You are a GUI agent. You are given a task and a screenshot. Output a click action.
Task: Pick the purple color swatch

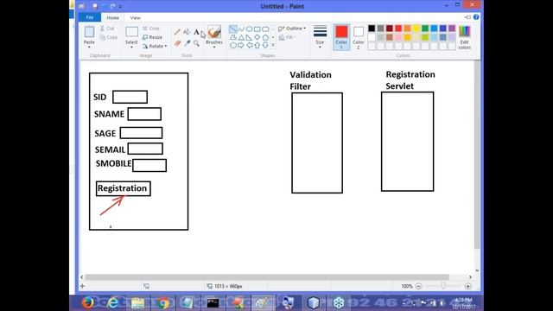pyautogui.click(x=452, y=29)
